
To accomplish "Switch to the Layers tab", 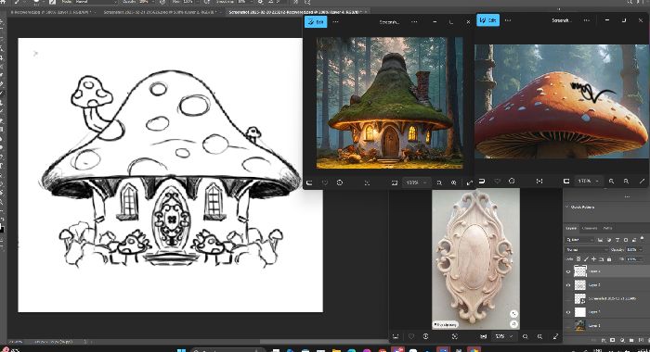I will pyautogui.click(x=572, y=228).
